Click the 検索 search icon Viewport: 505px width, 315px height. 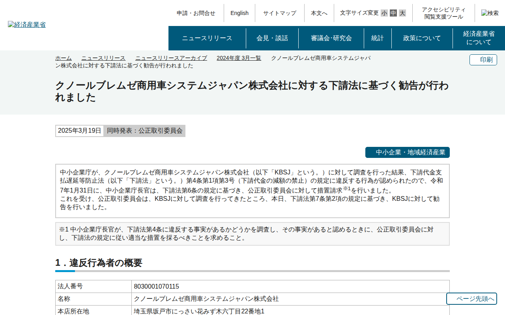[490, 13]
